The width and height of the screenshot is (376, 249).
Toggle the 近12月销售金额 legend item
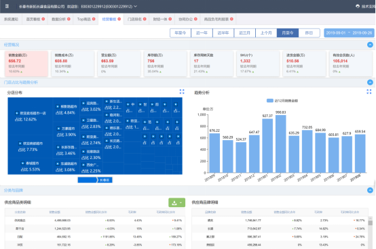[282, 101]
